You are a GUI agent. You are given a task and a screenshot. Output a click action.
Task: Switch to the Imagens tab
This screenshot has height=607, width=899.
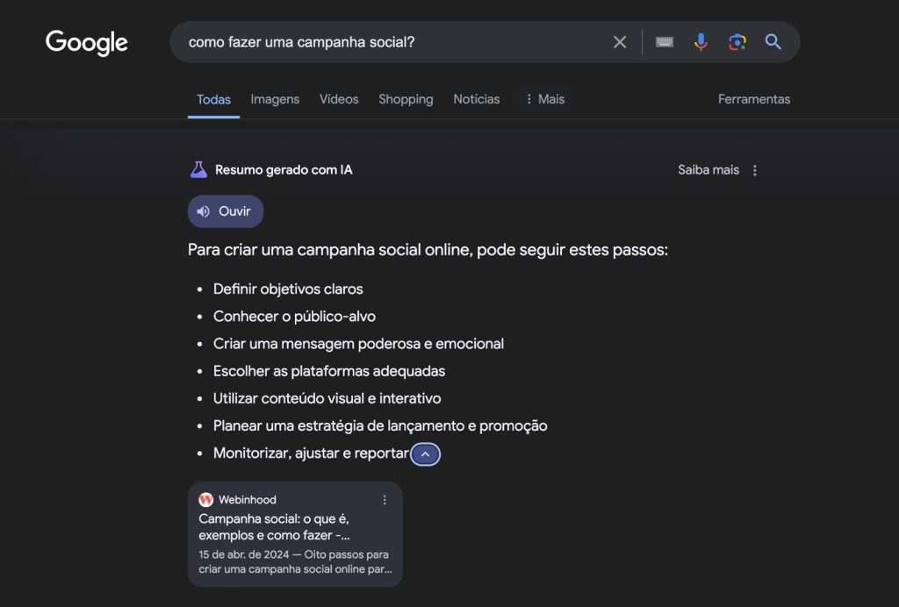275,99
